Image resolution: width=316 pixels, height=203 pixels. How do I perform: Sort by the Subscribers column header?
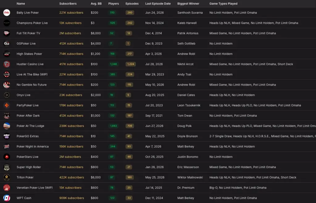click(x=68, y=4)
